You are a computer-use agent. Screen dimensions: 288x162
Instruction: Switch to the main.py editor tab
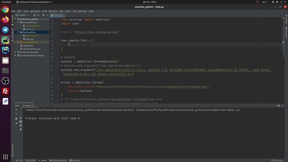(57, 15)
